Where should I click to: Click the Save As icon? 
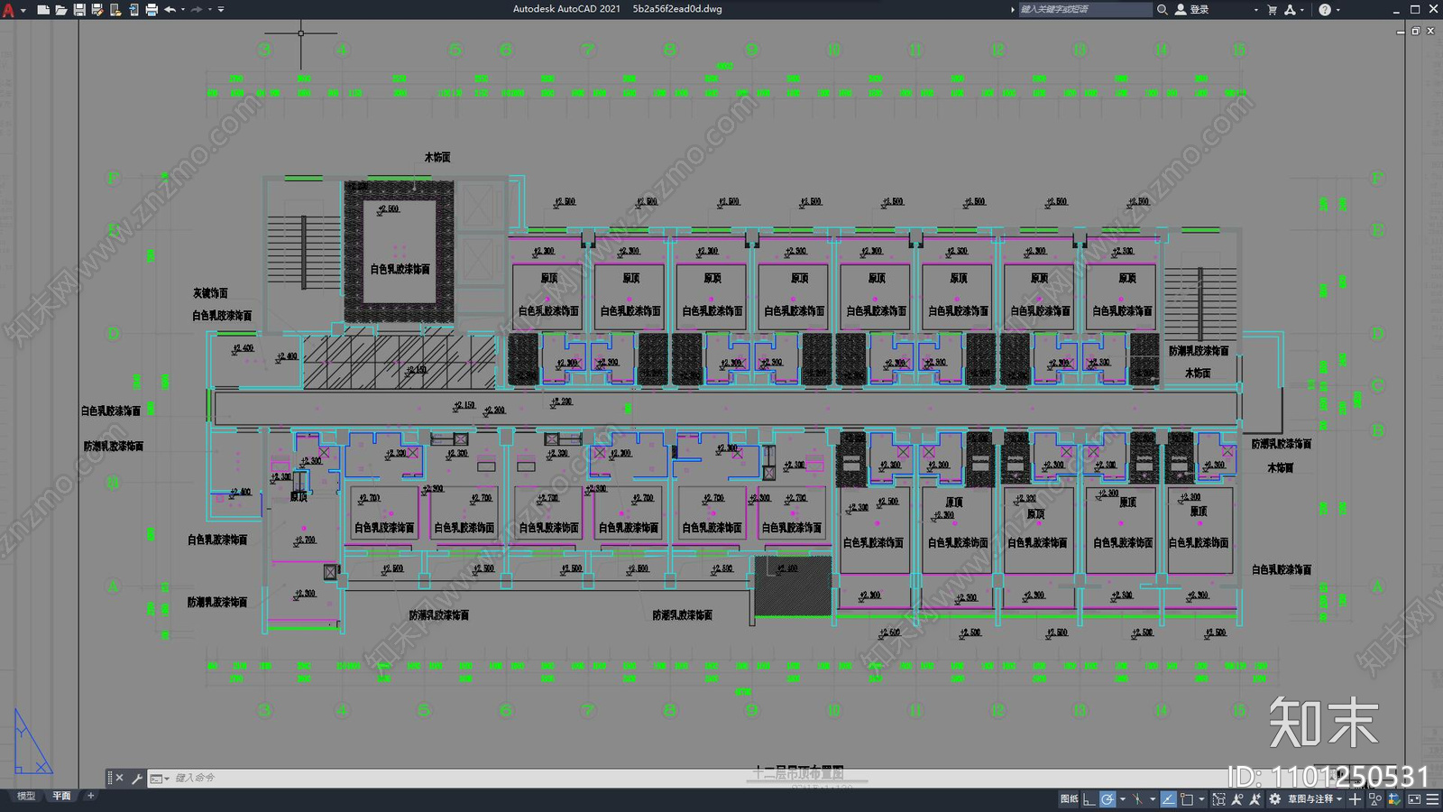coord(97,10)
